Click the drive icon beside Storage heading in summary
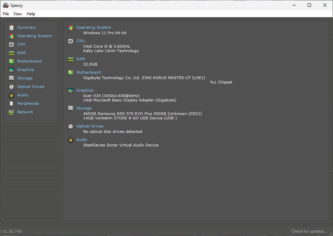 pos(71,108)
